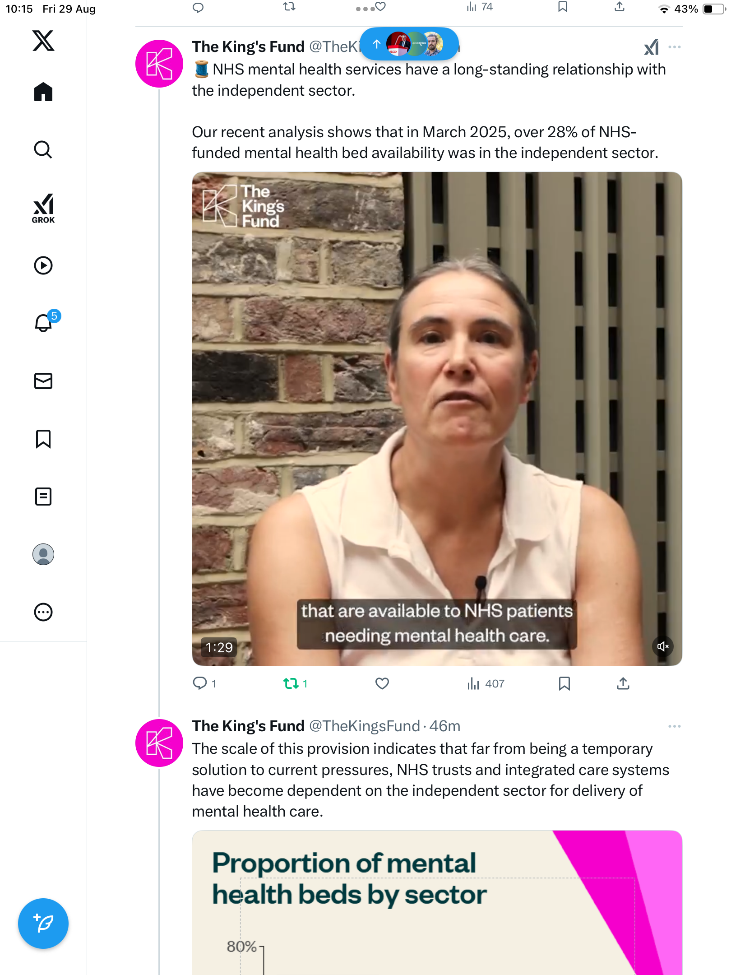The width and height of the screenshot is (731, 975).
Task: Open the Home feed icon
Action: [43, 92]
